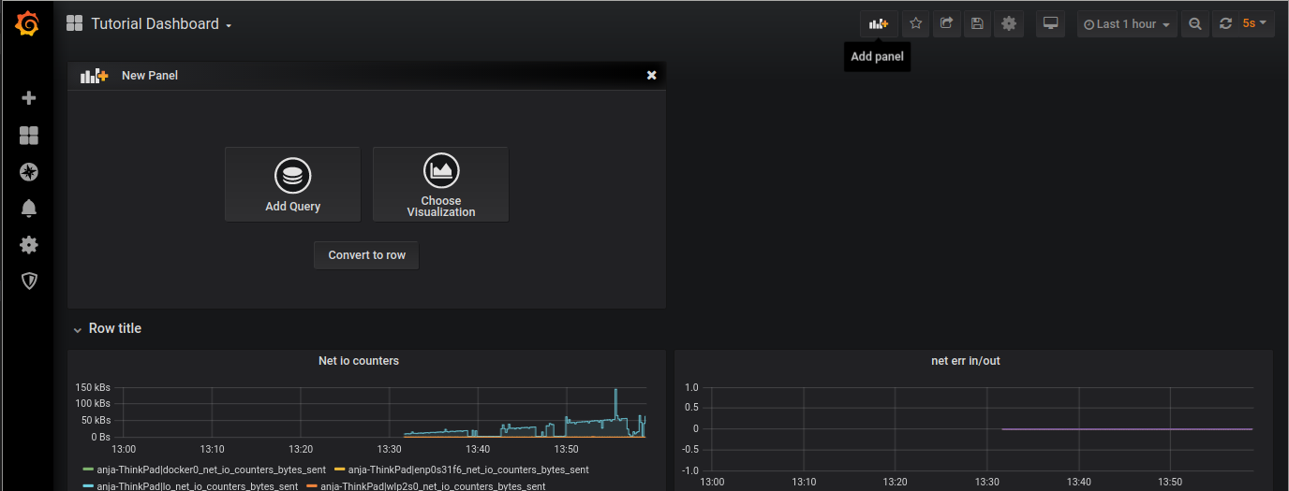Viewport: 1289px width, 491px height.
Task: Click the Choose Visualization button
Action: (x=440, y=184)
